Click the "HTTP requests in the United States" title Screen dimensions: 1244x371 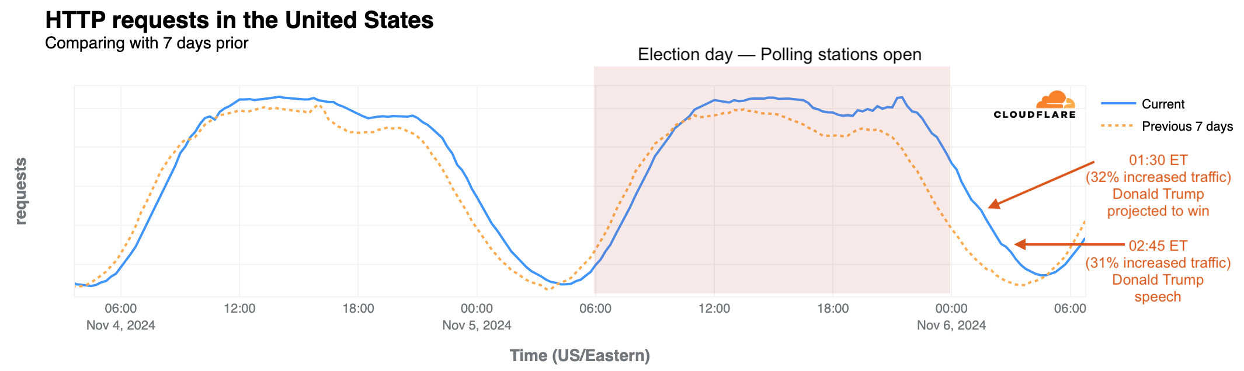click(239, 20)
